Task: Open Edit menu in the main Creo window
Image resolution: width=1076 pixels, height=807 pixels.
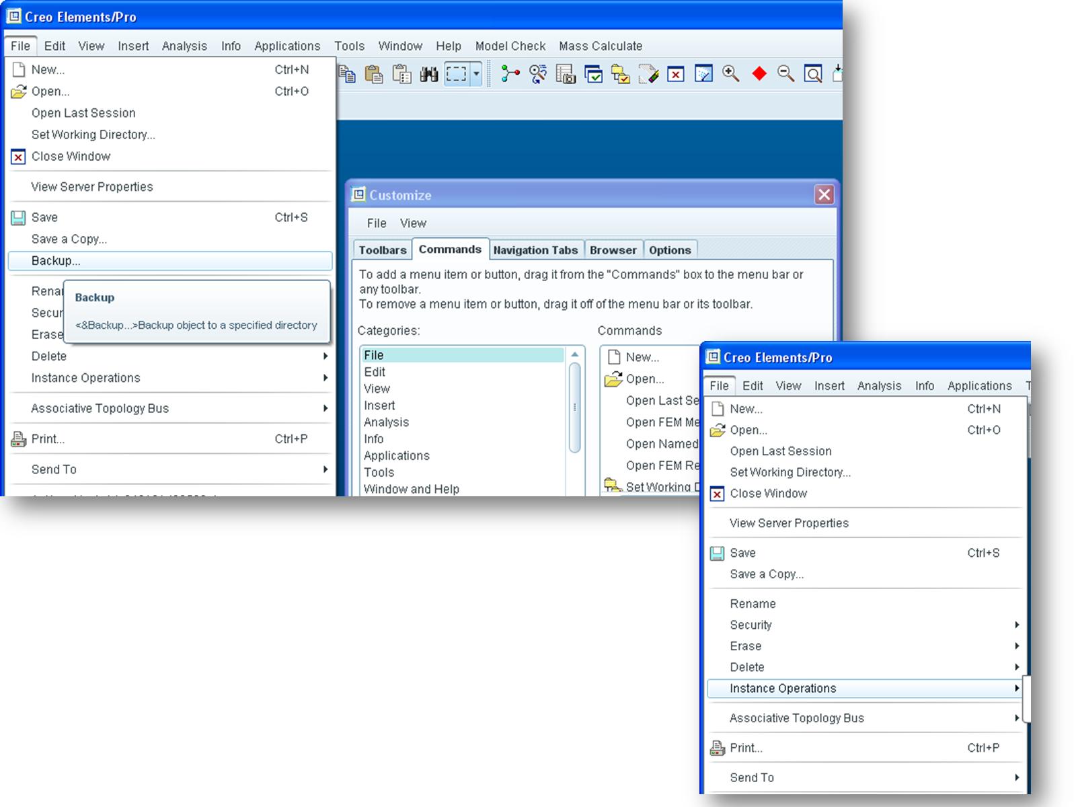Action: 54,46
